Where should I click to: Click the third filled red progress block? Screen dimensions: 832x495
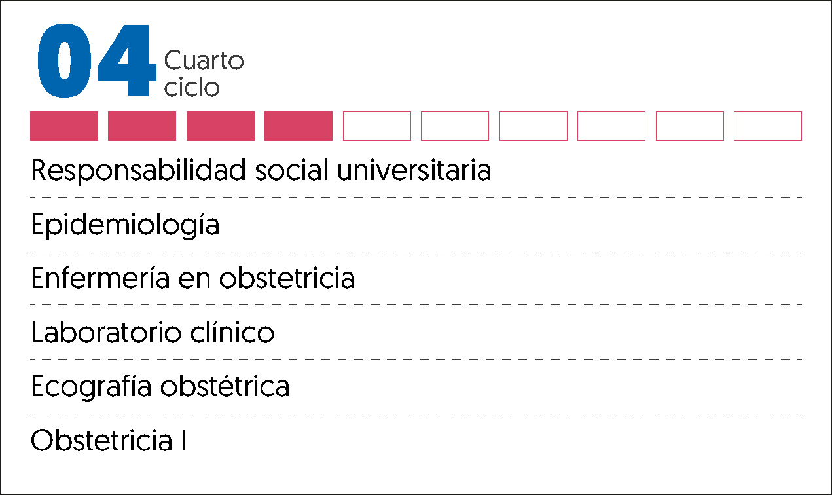[221, 126]
